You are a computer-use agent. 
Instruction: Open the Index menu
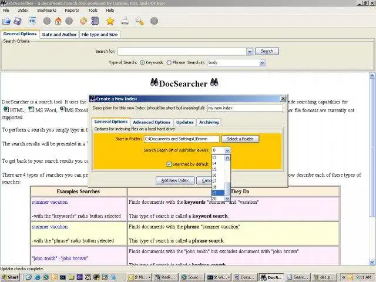pos(23,11)
